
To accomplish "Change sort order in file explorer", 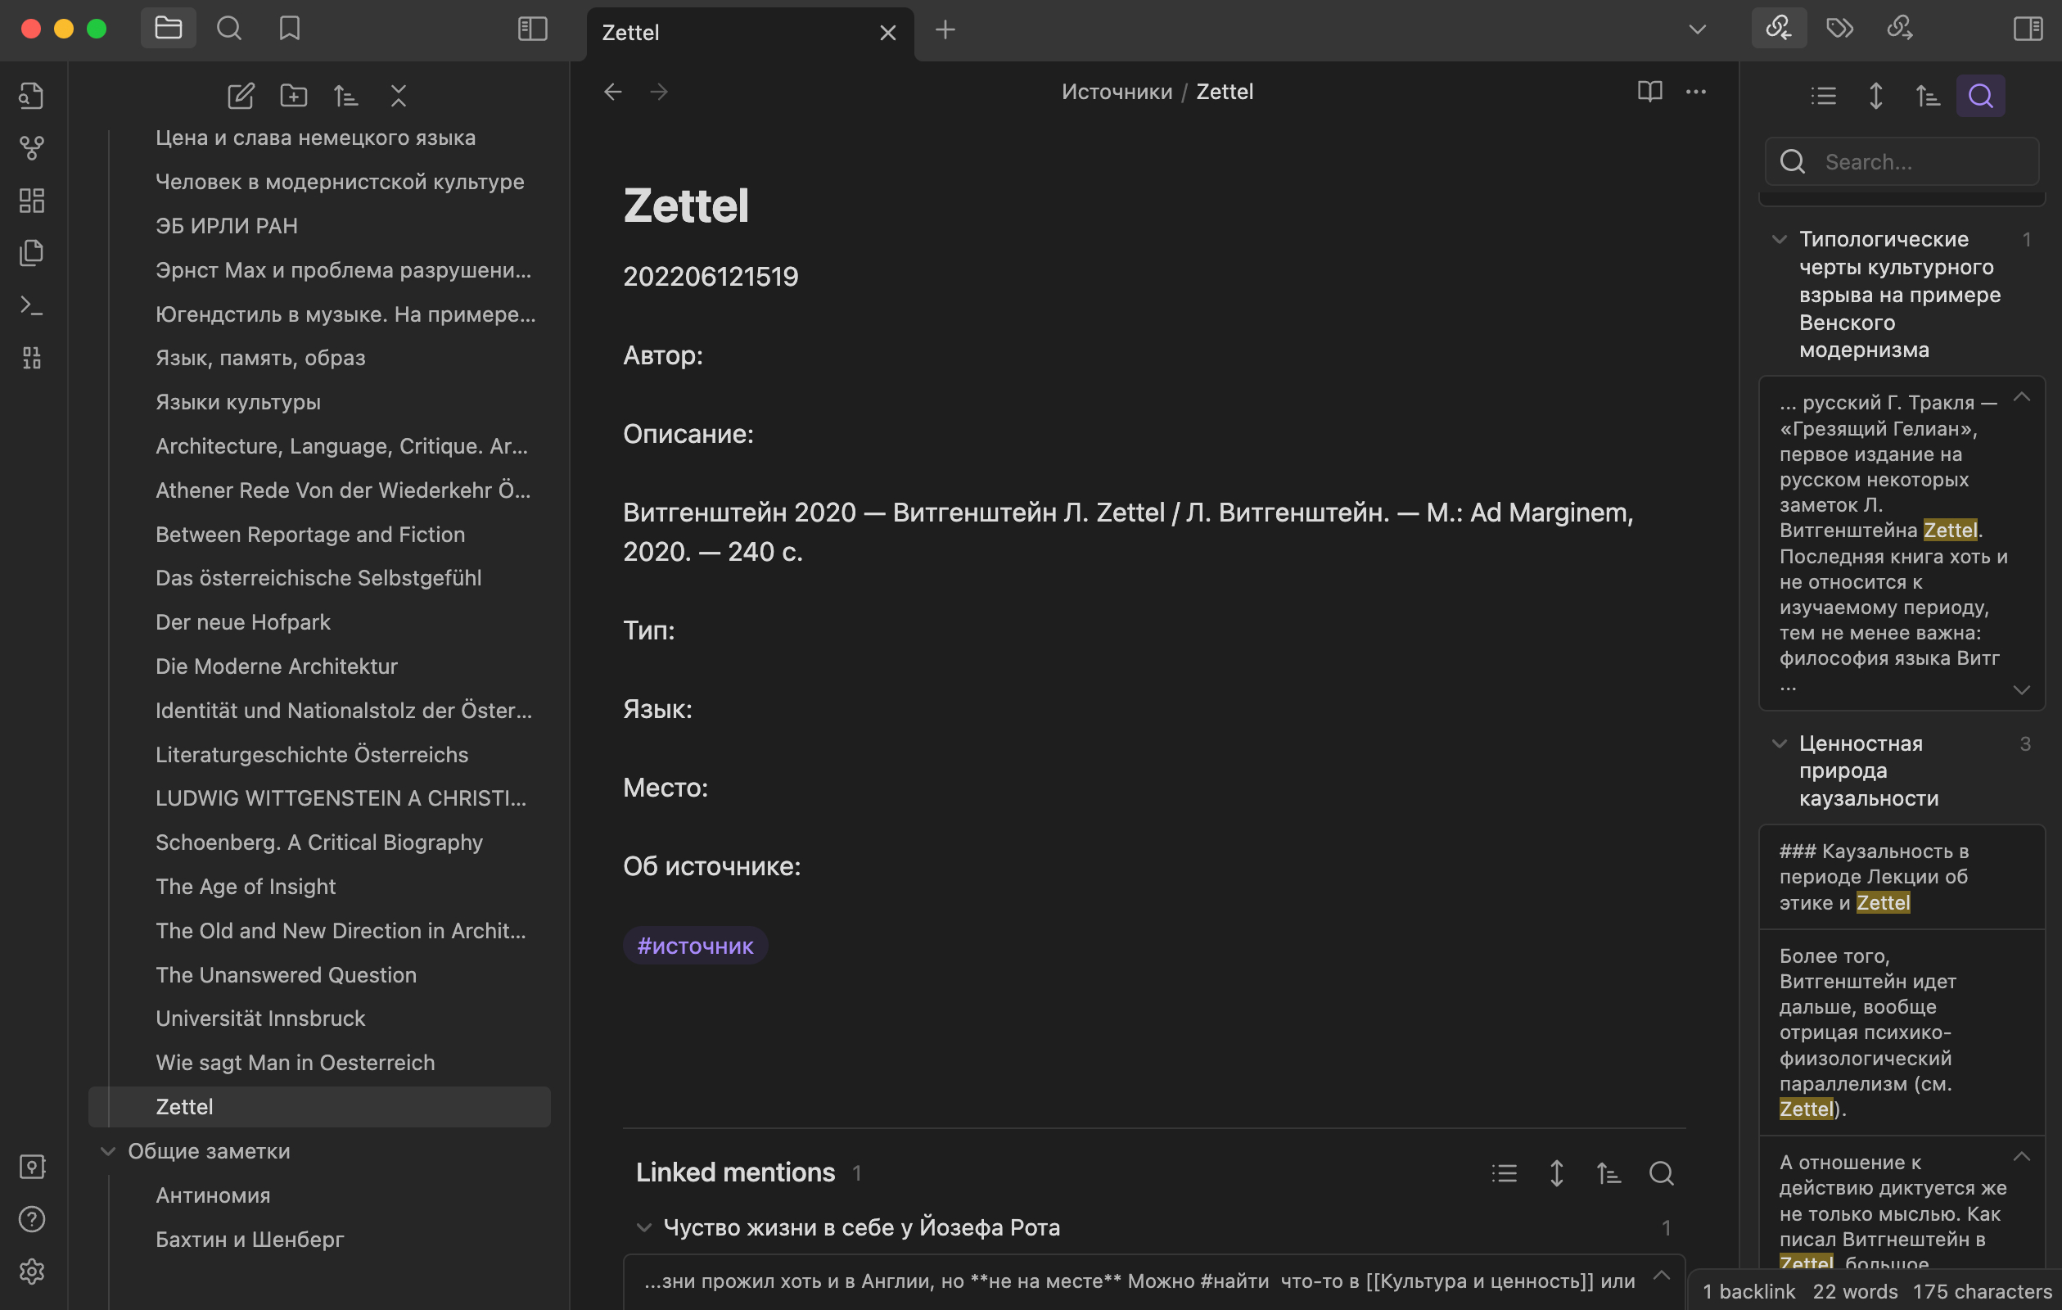I will click(x=346, y=95).
